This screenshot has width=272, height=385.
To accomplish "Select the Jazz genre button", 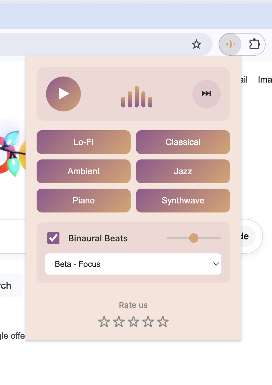I will pyautogui.click(x=183, y=171).
